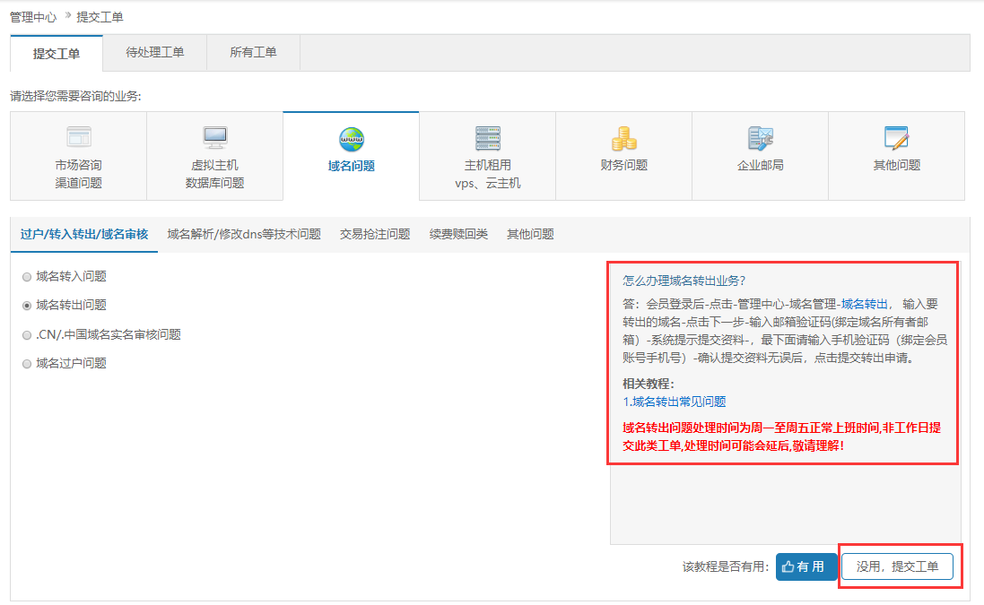The height and width of the screenshot is (605, 984).
Task: Select the 虚拟主机 数据库问题 monitor icon
Action: (x=215, y=137)
